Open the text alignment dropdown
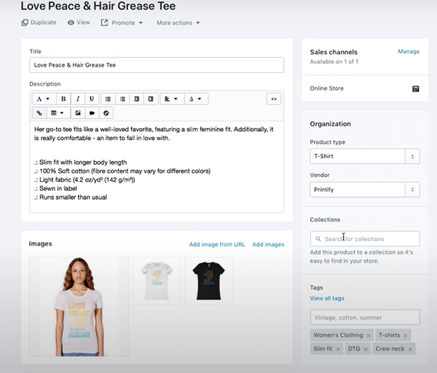Viewport: 437px width, 373px height. click(172, 99)
